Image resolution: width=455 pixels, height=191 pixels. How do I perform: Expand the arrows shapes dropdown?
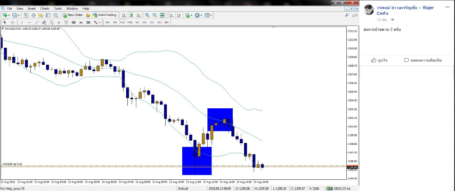click(100, 22)
